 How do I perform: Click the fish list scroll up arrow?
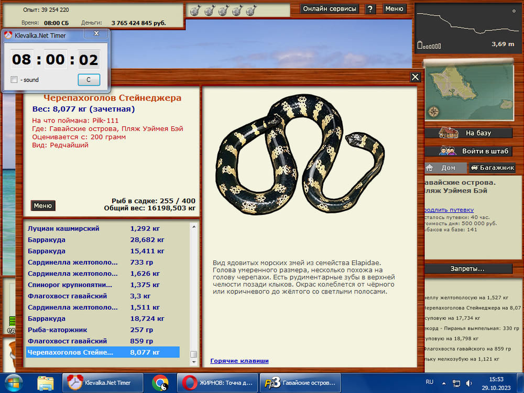click(x=194, y=226)
